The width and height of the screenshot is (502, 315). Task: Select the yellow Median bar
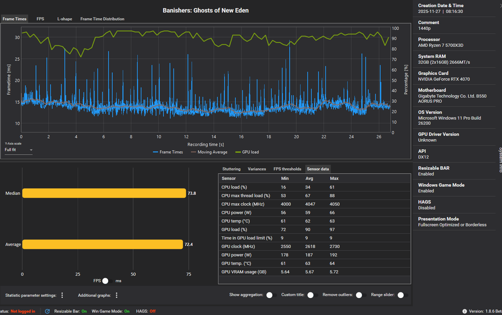[x=104, y=193]
